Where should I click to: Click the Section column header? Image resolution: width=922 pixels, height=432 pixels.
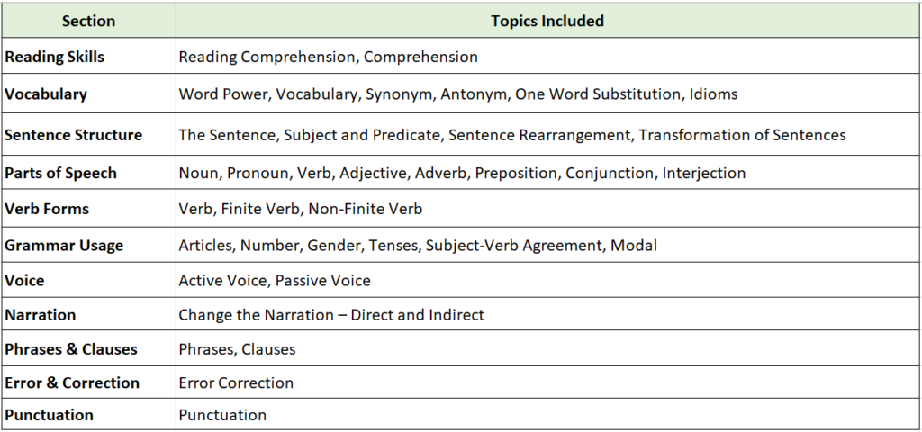tap(88, 21)
